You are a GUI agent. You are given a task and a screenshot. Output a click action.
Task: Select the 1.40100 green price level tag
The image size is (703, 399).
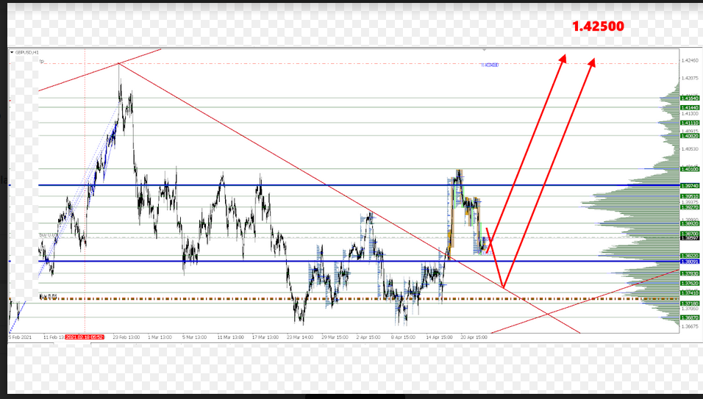tap(690, 168)
